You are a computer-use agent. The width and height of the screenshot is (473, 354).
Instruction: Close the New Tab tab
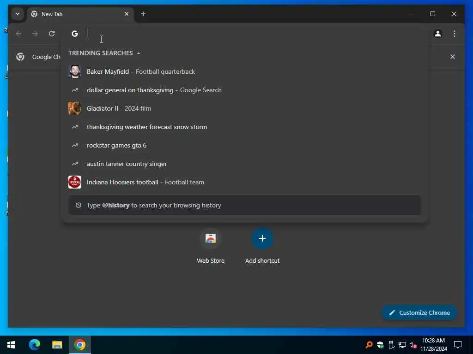point(127,14)
